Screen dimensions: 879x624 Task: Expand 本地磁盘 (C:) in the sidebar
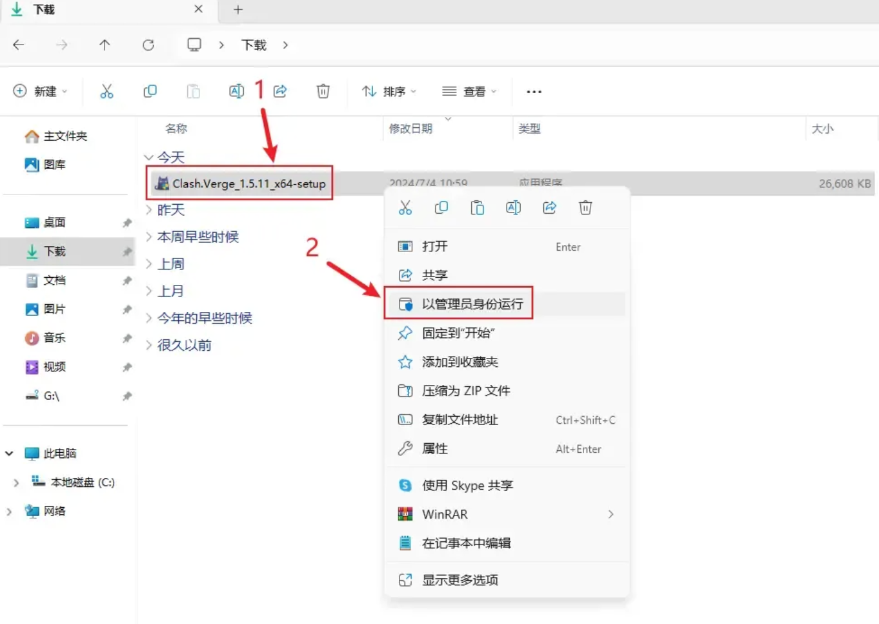(x=16, y=483)
